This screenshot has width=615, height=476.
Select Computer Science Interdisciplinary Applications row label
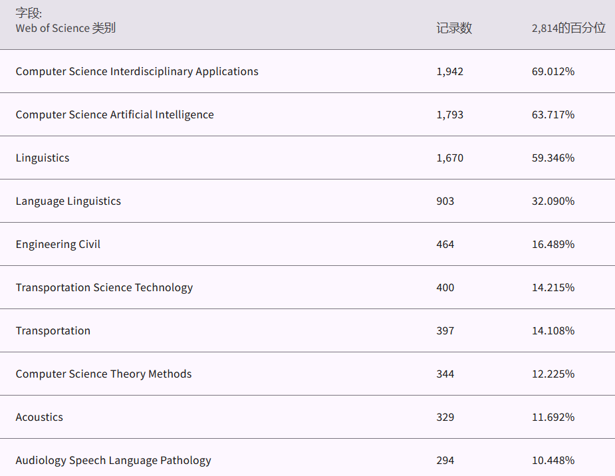pyautogui.click(x=137, y=71)
